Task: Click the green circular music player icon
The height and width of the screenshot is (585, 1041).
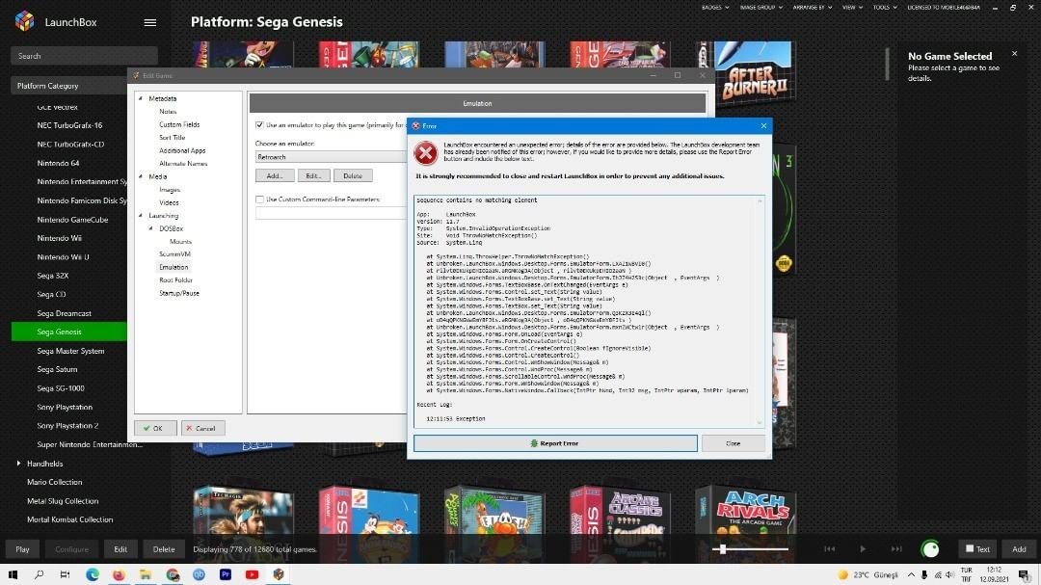Action: click(x=930, y=549)
